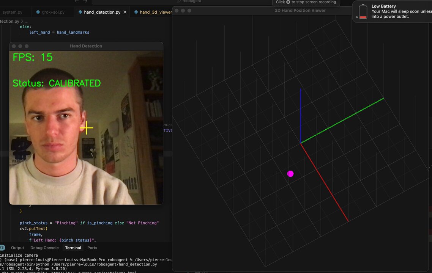This screenshot has height=273, width=432.
Task: Click the low battery icon in notification
Action: 363,11
